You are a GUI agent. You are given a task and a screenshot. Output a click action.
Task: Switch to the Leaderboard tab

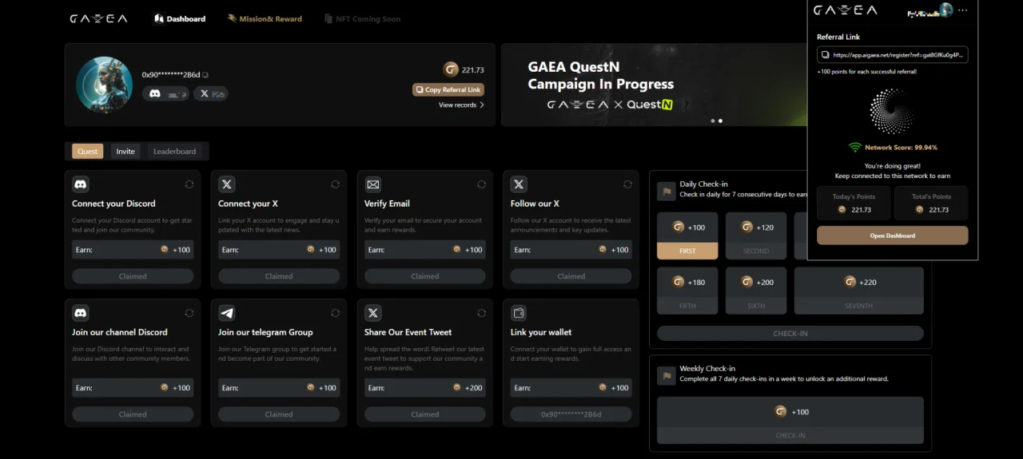click(174, 151)
